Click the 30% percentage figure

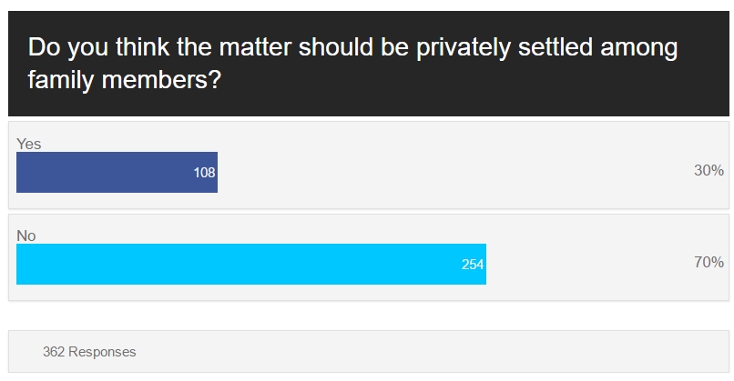click(709, 170)
